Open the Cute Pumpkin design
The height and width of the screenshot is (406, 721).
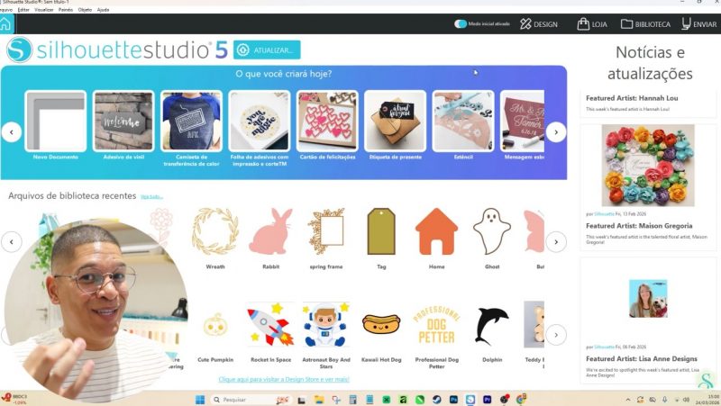[x=215, y=325]
